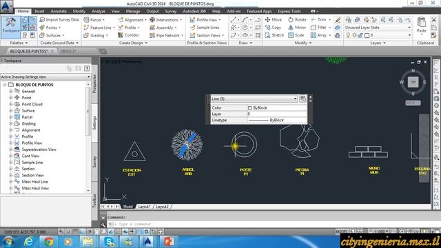This screenshot has height=248, width=441.
Task: Select the Rotate tool
Action: click(x=297, y=20)
